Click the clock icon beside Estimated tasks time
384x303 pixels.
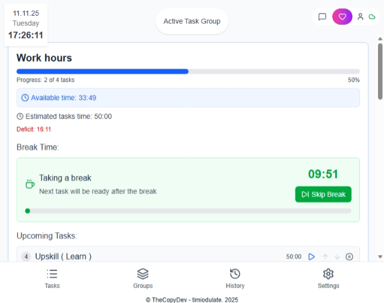pyautogui.click(x=20, y=116)
